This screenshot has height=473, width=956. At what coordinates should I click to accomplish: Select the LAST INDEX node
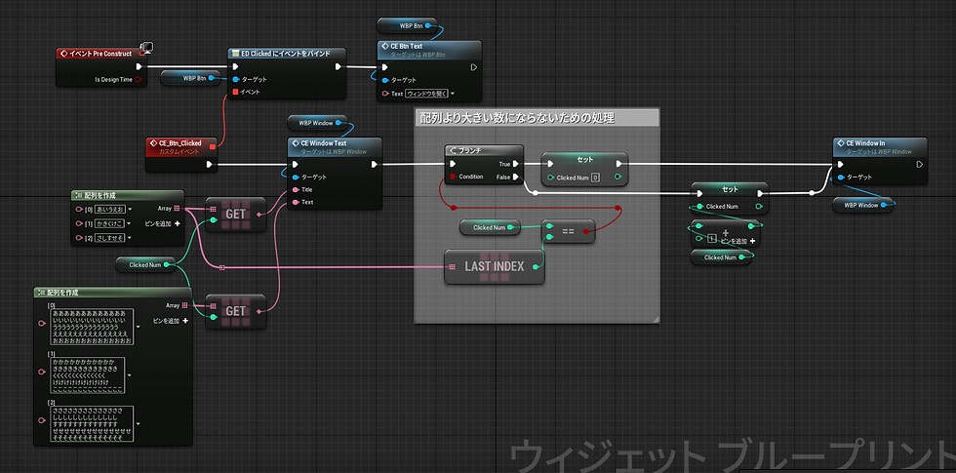[x=495, y=266]
